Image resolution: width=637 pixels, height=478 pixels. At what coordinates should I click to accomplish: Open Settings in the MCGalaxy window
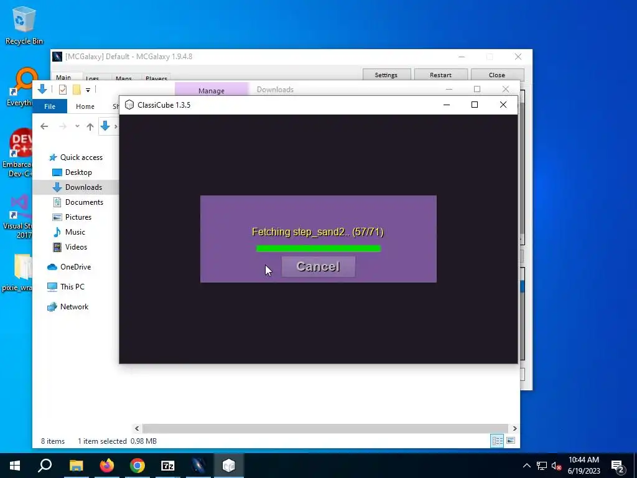click(386, 75)
